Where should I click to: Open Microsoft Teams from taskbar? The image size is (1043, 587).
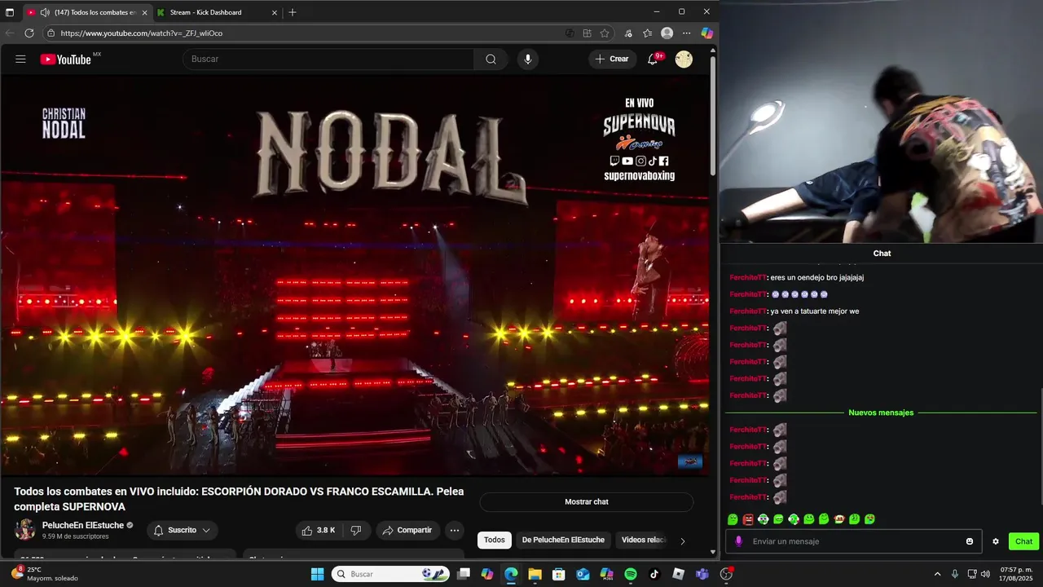coord(702,574)
